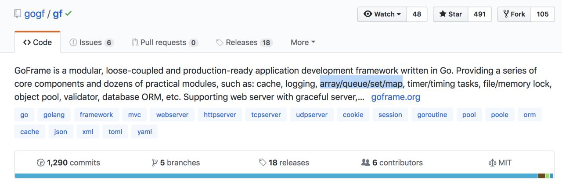Click the green build status checkmark
Screen dimensions: 562x184
point(68,14)
